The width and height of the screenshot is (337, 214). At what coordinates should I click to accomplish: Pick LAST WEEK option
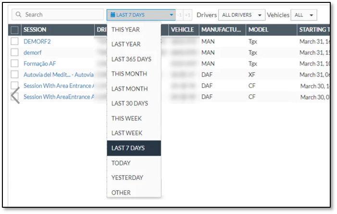[134, 133]
